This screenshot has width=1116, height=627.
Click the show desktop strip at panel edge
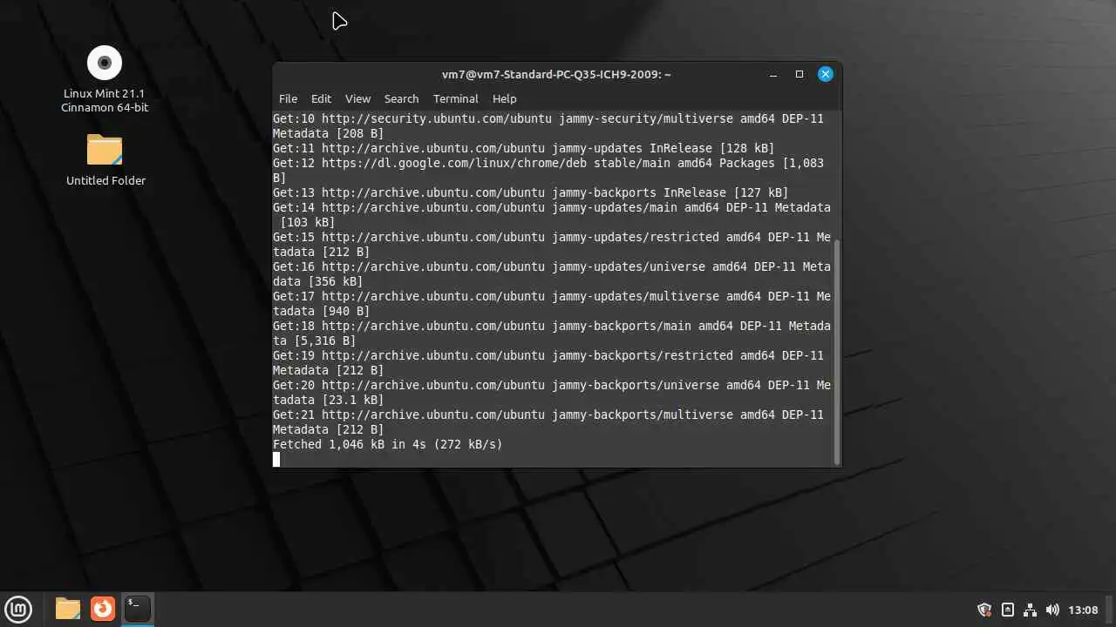1111,610
